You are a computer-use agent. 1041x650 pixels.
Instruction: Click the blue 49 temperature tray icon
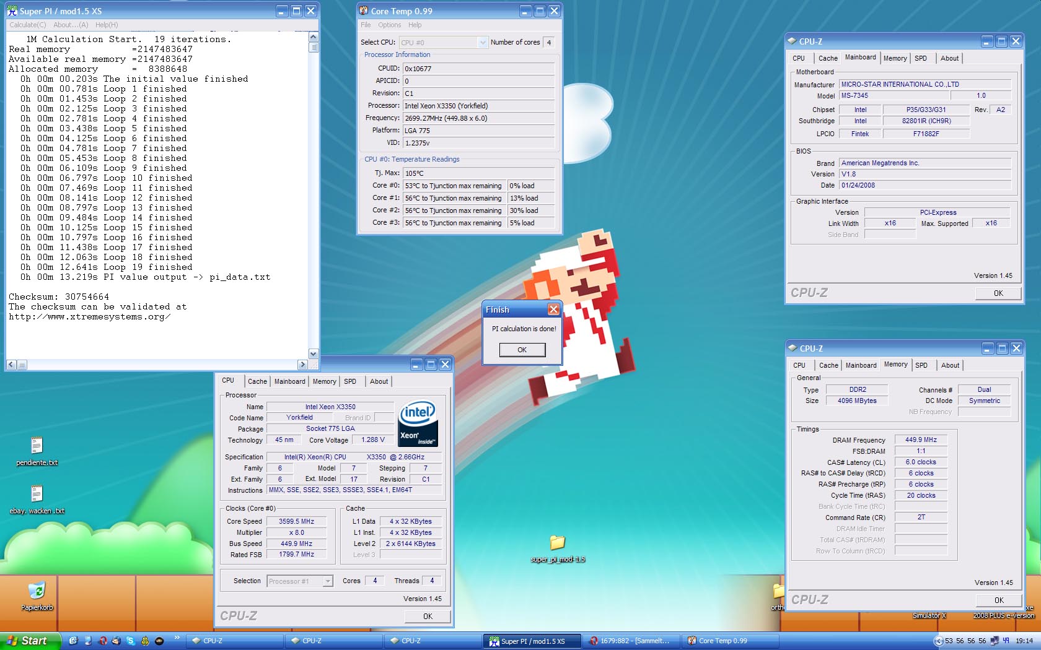coord(1006,641)
